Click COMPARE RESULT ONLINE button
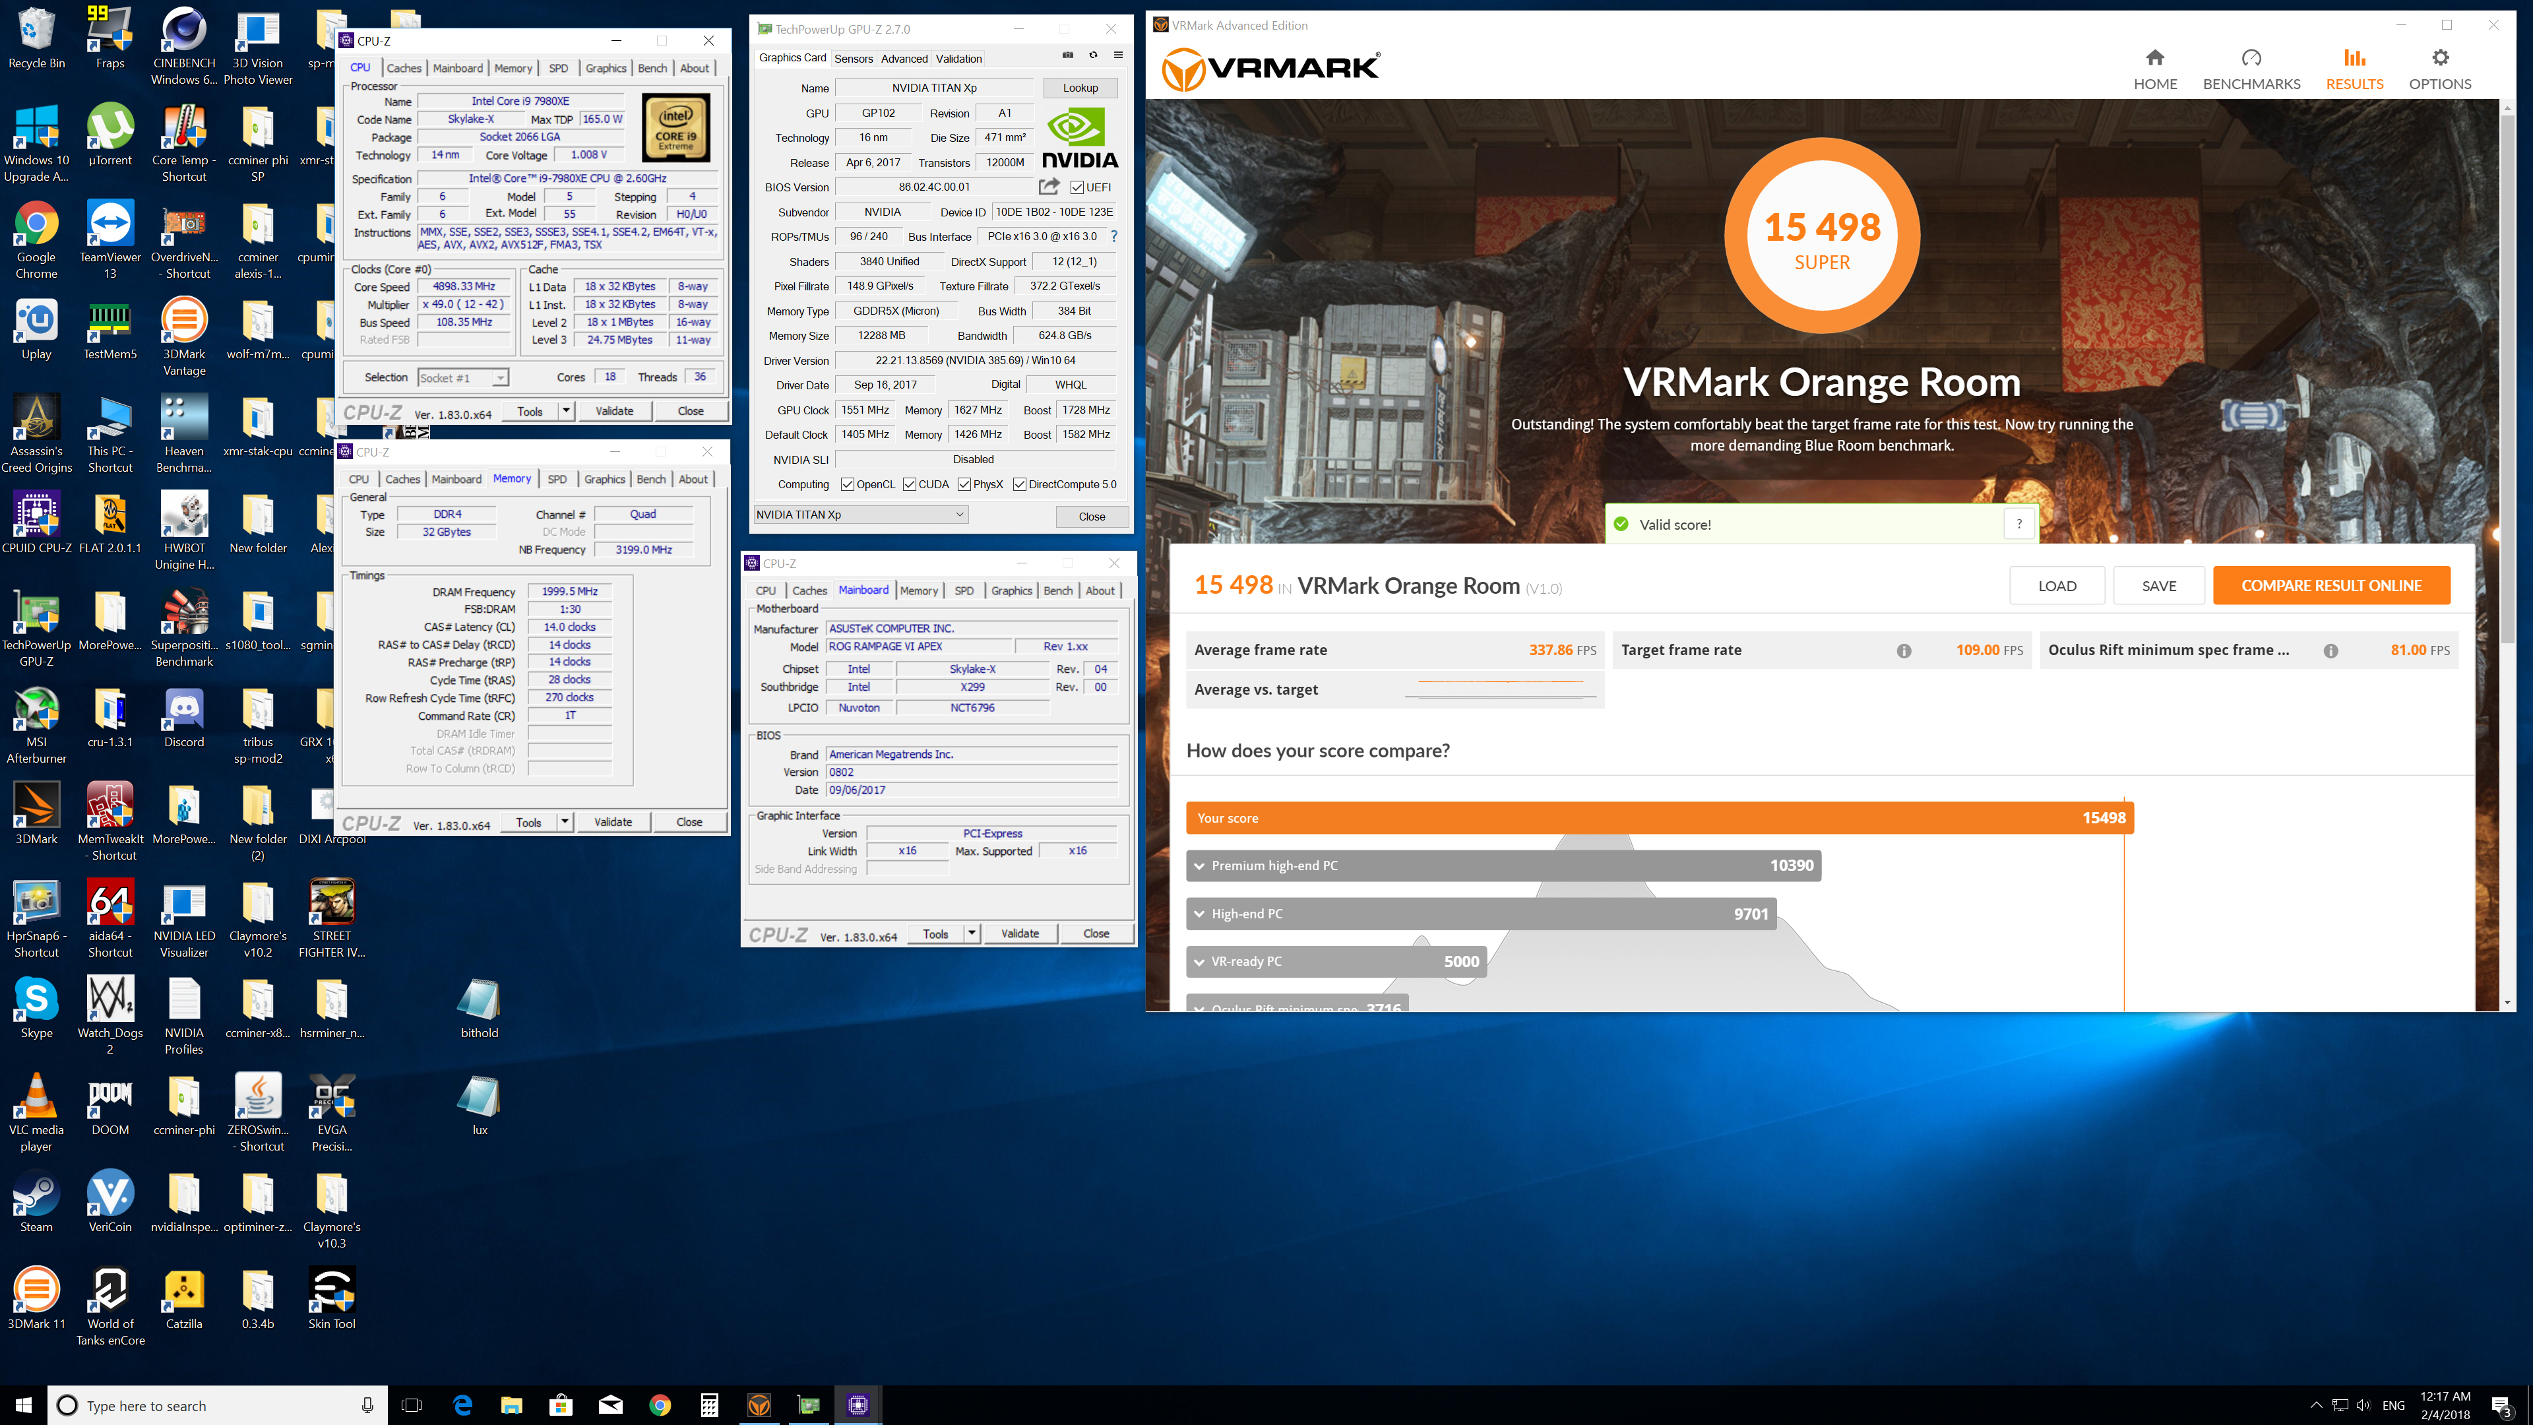This screenshot has width=2533, height=1425. click(2331, 585)
